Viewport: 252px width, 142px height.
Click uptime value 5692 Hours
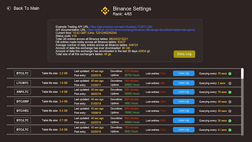coord(131,103)
